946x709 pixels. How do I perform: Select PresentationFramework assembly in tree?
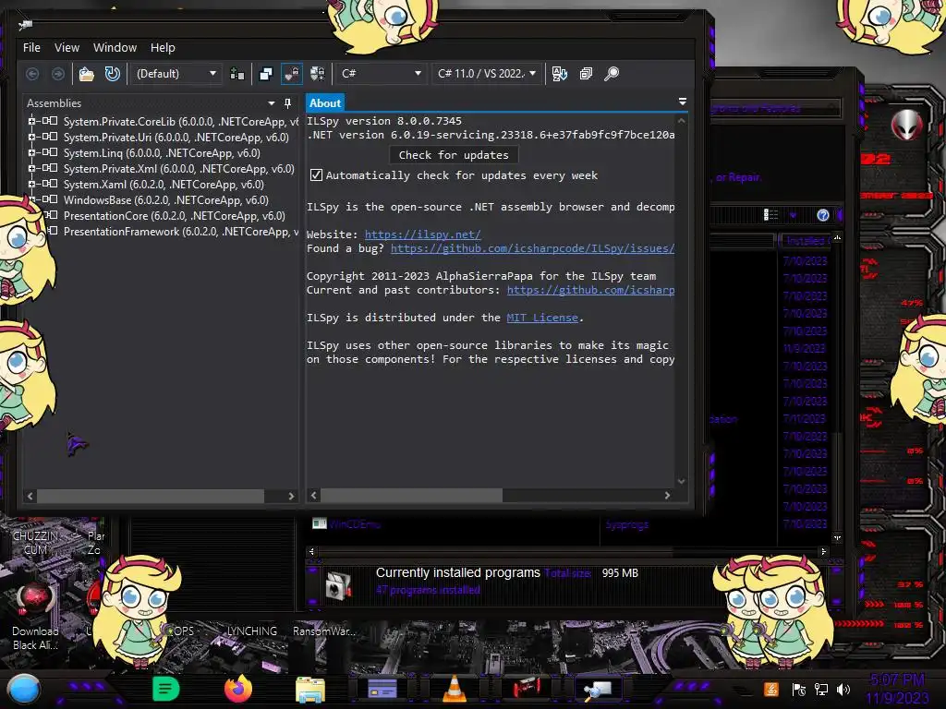click(x=180, y=232)
